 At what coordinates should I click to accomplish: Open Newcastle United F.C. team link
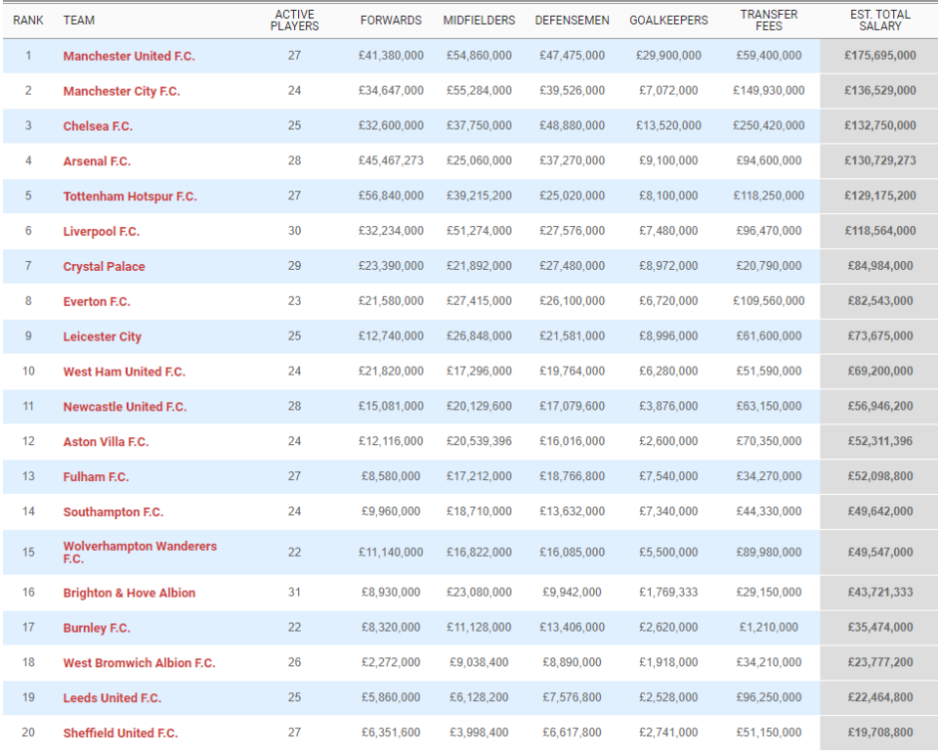(125, 407)
